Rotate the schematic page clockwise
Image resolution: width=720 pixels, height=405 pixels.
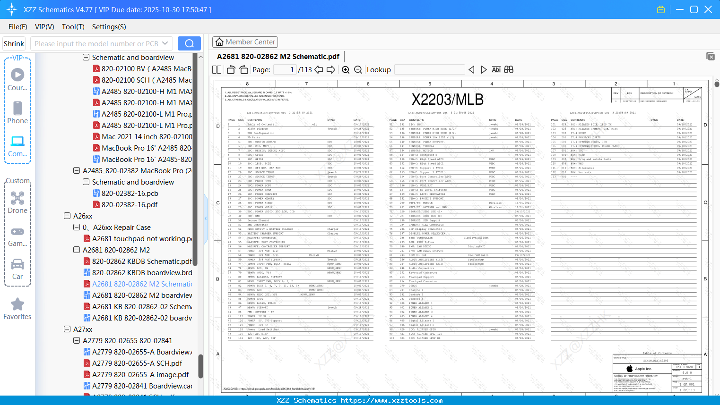pyautogui.click(x=243, y=69)
